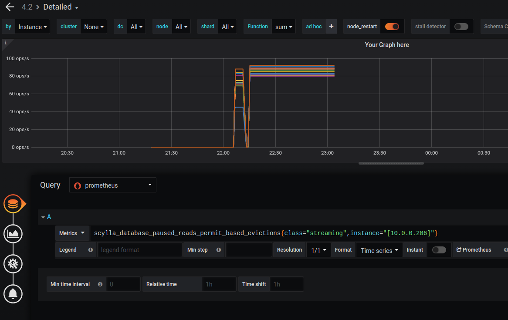Open the Format Time series dropdown
508x320 pixels.
[379, 250]
